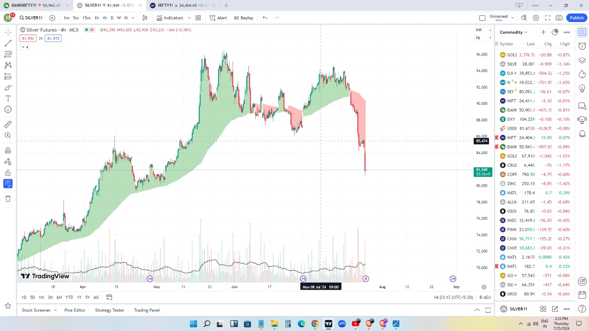Viewport: 589px width, 331px height.
Task: Toggle magnet mode for drawings
Action: [8, 150]
